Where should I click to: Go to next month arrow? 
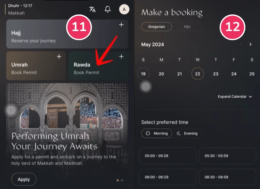[x=250, y=45]
